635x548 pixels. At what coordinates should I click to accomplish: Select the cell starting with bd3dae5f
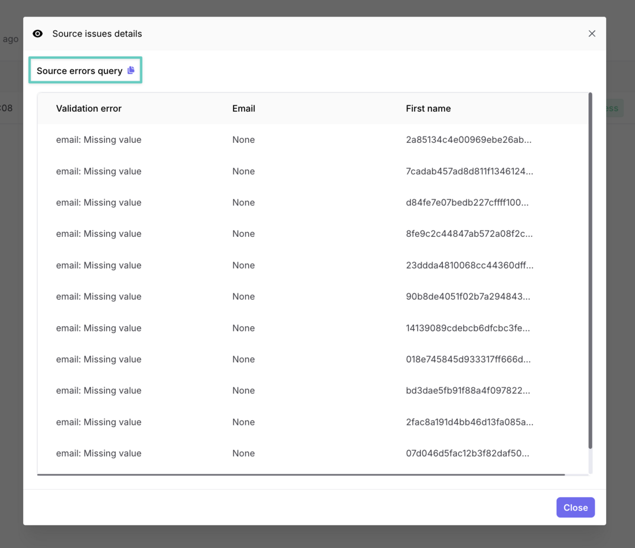(x=468, y=390)
